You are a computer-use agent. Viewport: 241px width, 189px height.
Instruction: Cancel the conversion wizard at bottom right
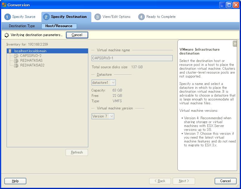coord(225,181)
